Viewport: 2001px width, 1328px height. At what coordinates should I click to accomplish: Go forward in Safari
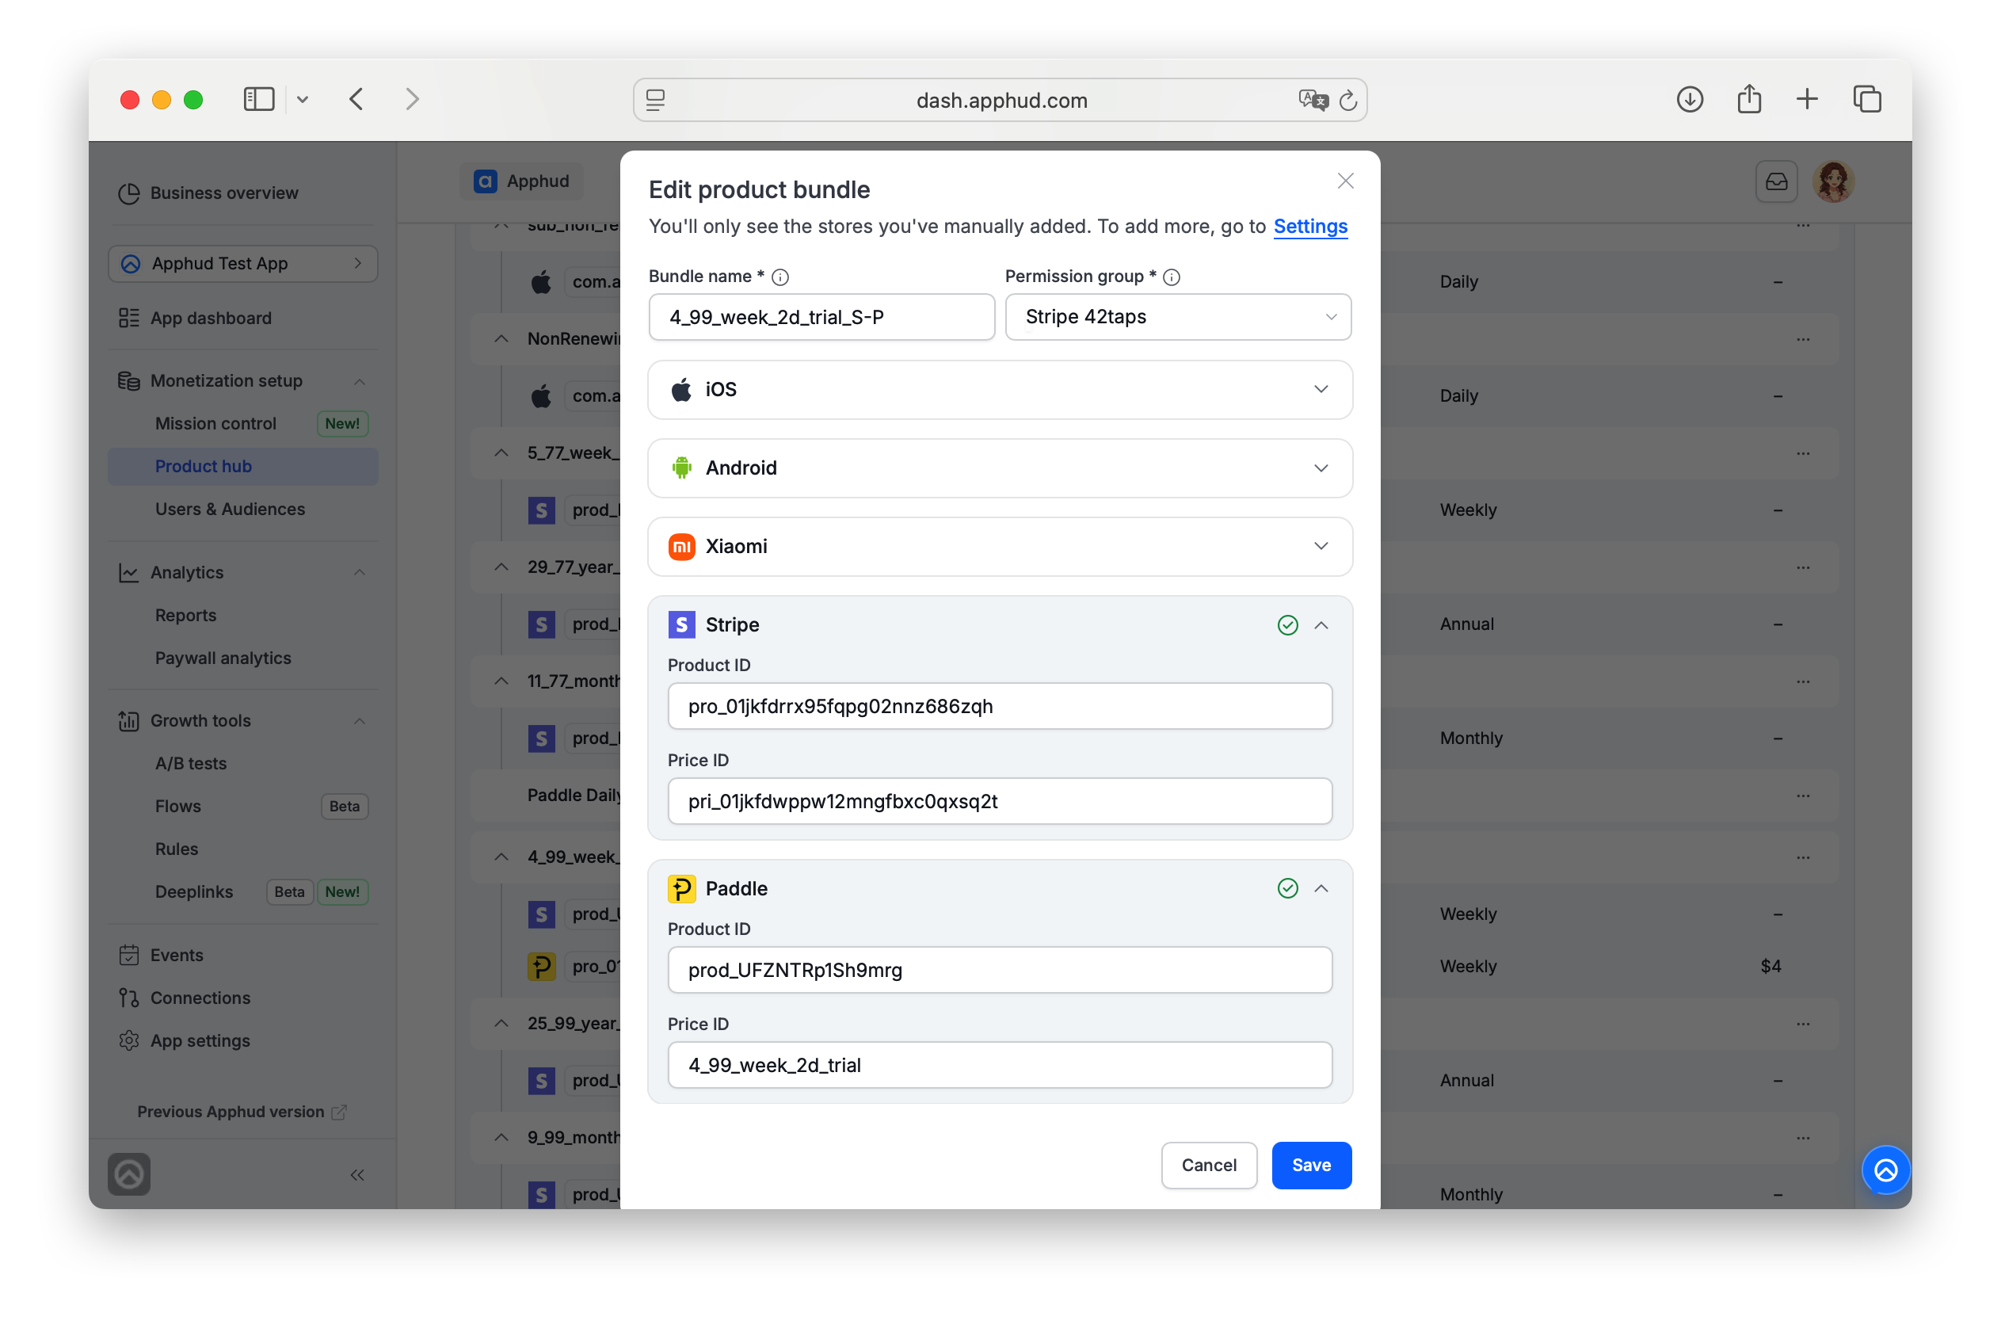(x=412, y=99)
